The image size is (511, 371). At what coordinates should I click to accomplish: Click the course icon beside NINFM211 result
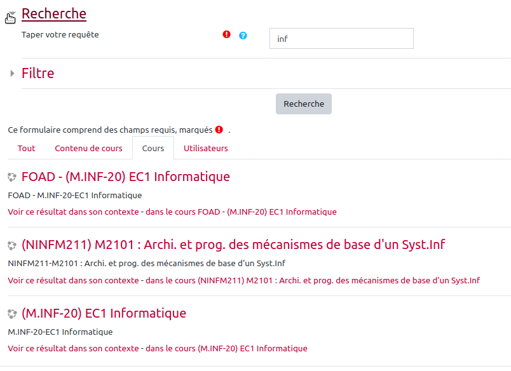(12, 245)
